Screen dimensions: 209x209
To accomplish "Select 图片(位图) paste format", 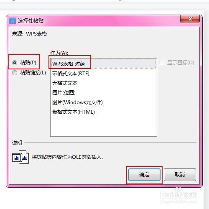I will (x=103, y=93).
